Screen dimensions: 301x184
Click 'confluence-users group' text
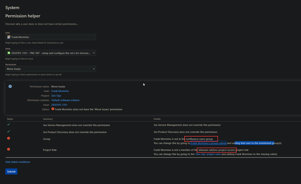coord(199,139)
